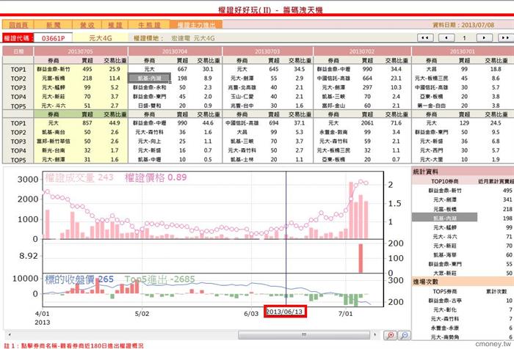Zoom in the chart with the plus magnifier

coord(391,335)
